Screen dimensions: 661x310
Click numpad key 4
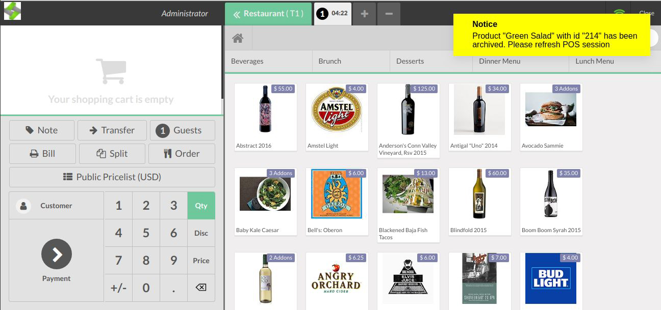click(118, 233)
